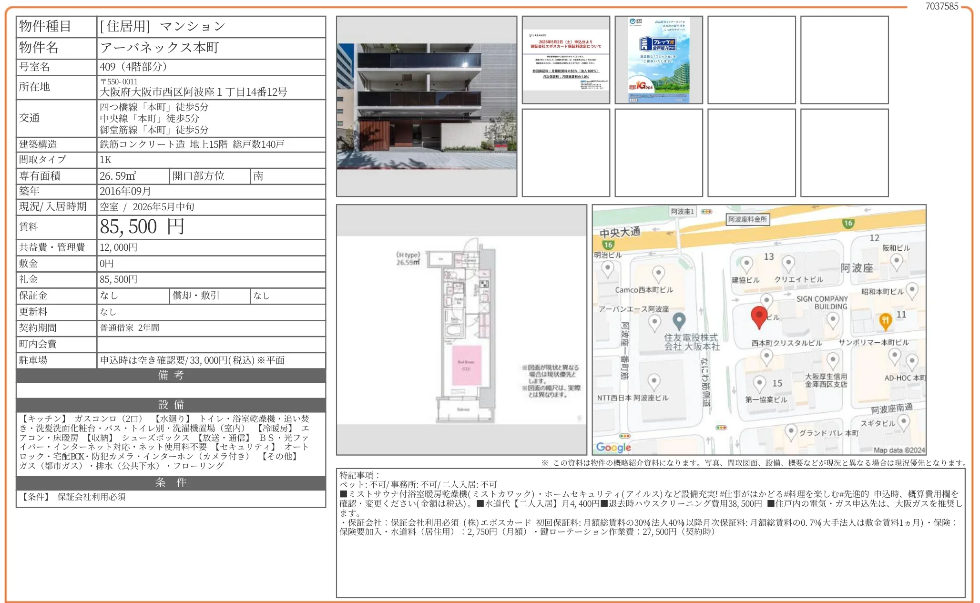This screenshot has height=603, width=980.
Task: Click the property ID 7037585
Action: [x=941, y=6]
